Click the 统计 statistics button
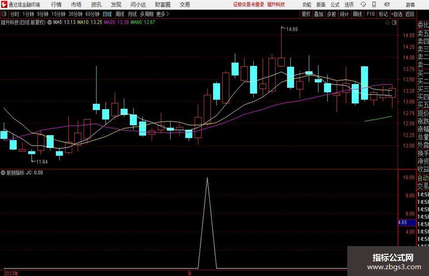Image resolution: width=429 pixels, height=276 pixels. [344, 14]
